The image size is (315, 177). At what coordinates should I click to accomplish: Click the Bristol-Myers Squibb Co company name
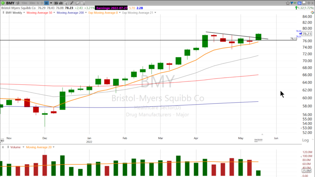18,8
